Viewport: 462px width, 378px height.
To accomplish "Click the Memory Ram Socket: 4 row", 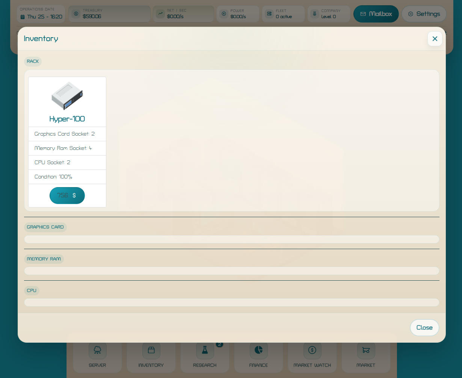I will pyautogui.click(x=67, y=148).
